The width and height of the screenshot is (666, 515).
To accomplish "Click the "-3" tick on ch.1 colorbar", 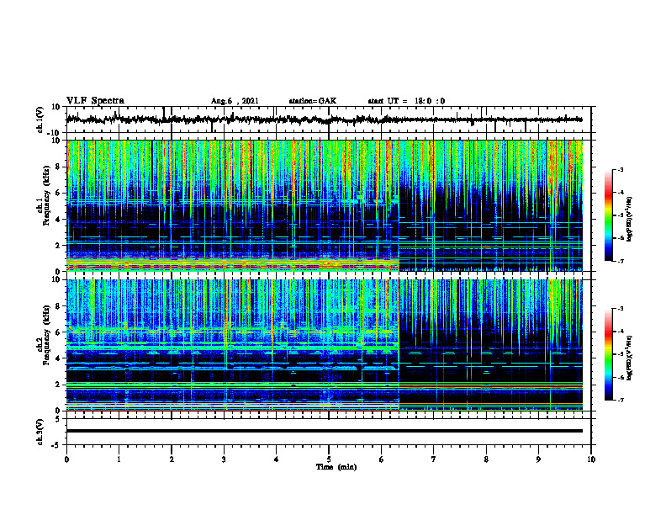I will pyautogui.click(x=620, y=169).
